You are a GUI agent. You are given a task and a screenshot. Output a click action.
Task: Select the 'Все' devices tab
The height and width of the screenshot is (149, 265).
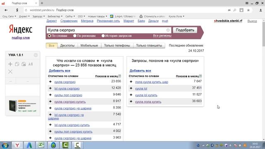click(51, 46)
